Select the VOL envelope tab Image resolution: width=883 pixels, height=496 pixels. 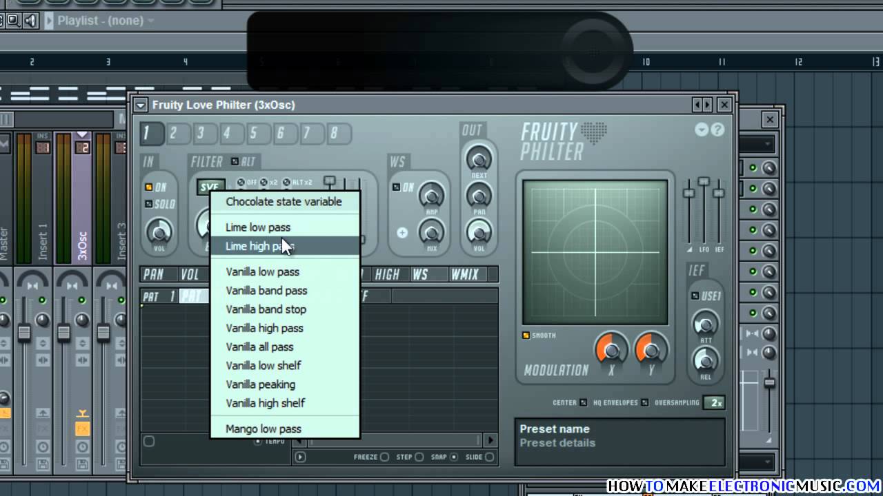click(190, 275)
